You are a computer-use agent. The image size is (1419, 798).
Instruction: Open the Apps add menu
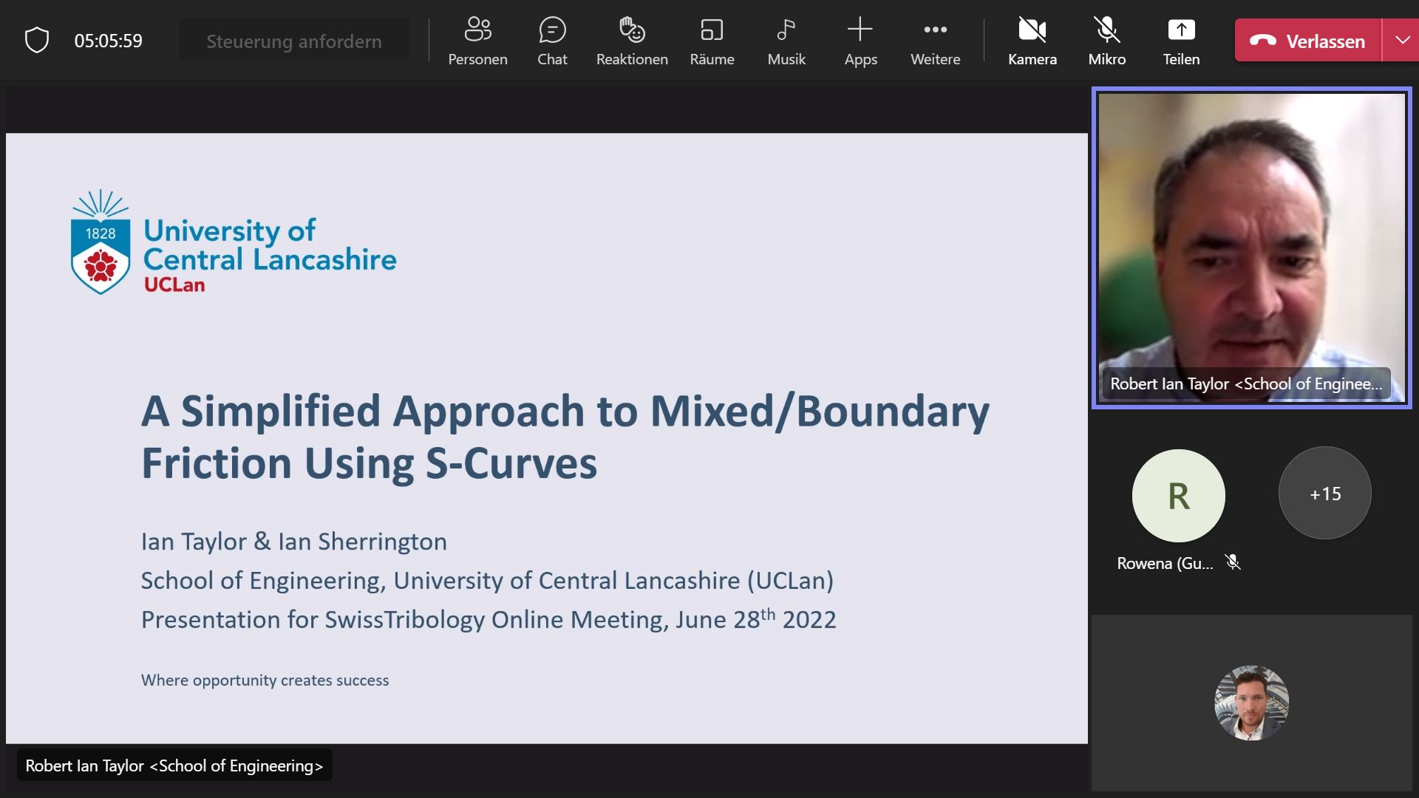[860, 41]
